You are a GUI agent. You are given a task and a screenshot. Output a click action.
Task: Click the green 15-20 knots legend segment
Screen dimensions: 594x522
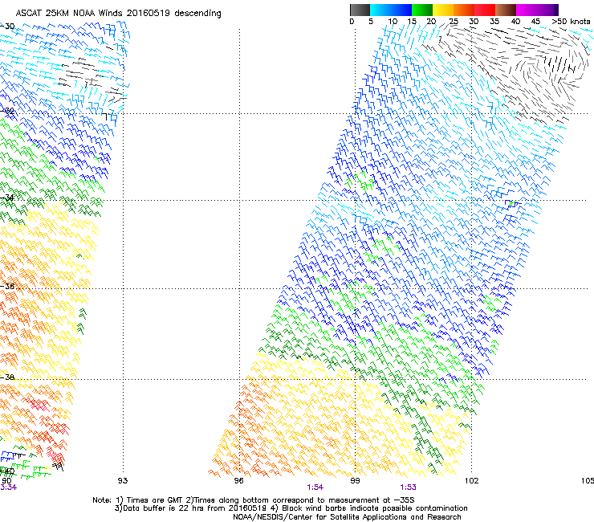point(422,10)
